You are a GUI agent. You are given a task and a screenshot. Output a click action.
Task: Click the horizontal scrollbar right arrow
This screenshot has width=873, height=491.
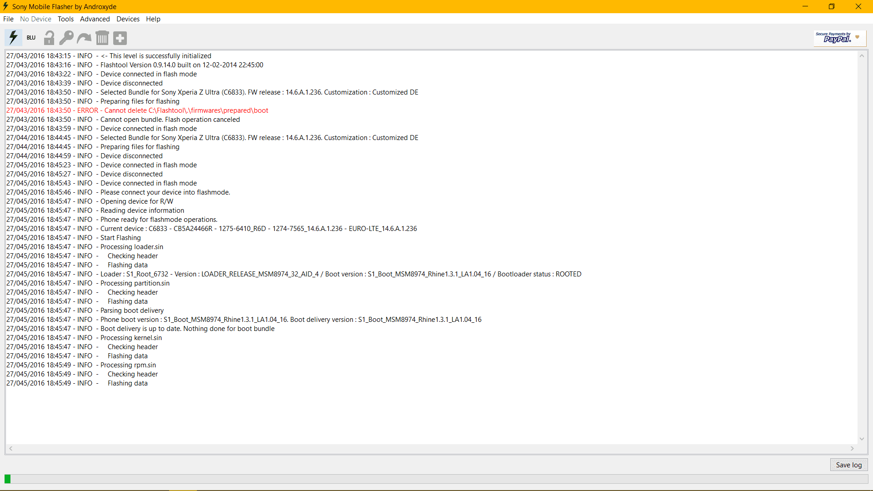(x=853, y=449)
